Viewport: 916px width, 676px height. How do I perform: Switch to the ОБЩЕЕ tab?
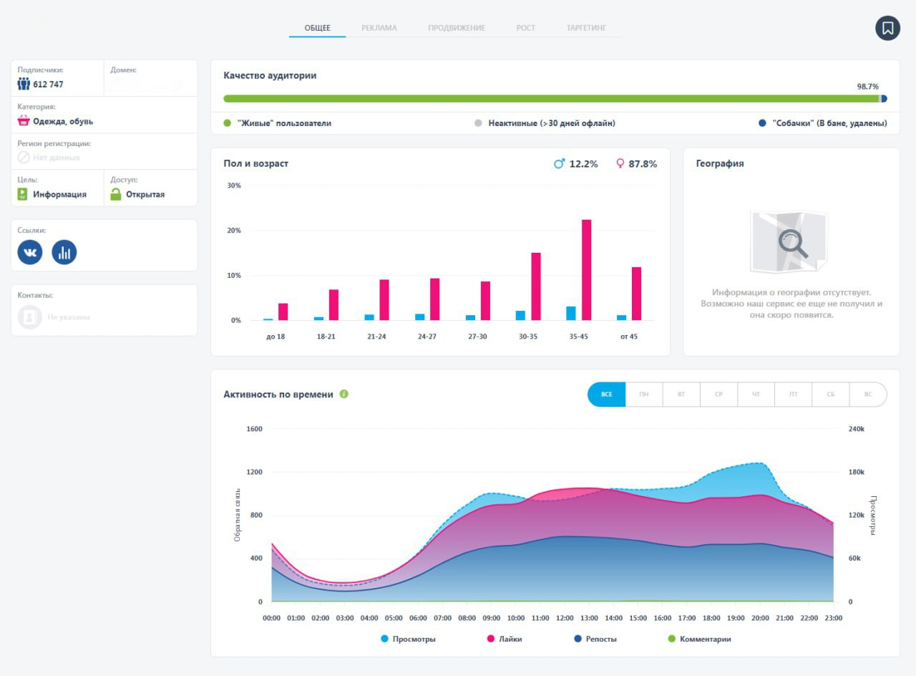(x=318, y=28)
